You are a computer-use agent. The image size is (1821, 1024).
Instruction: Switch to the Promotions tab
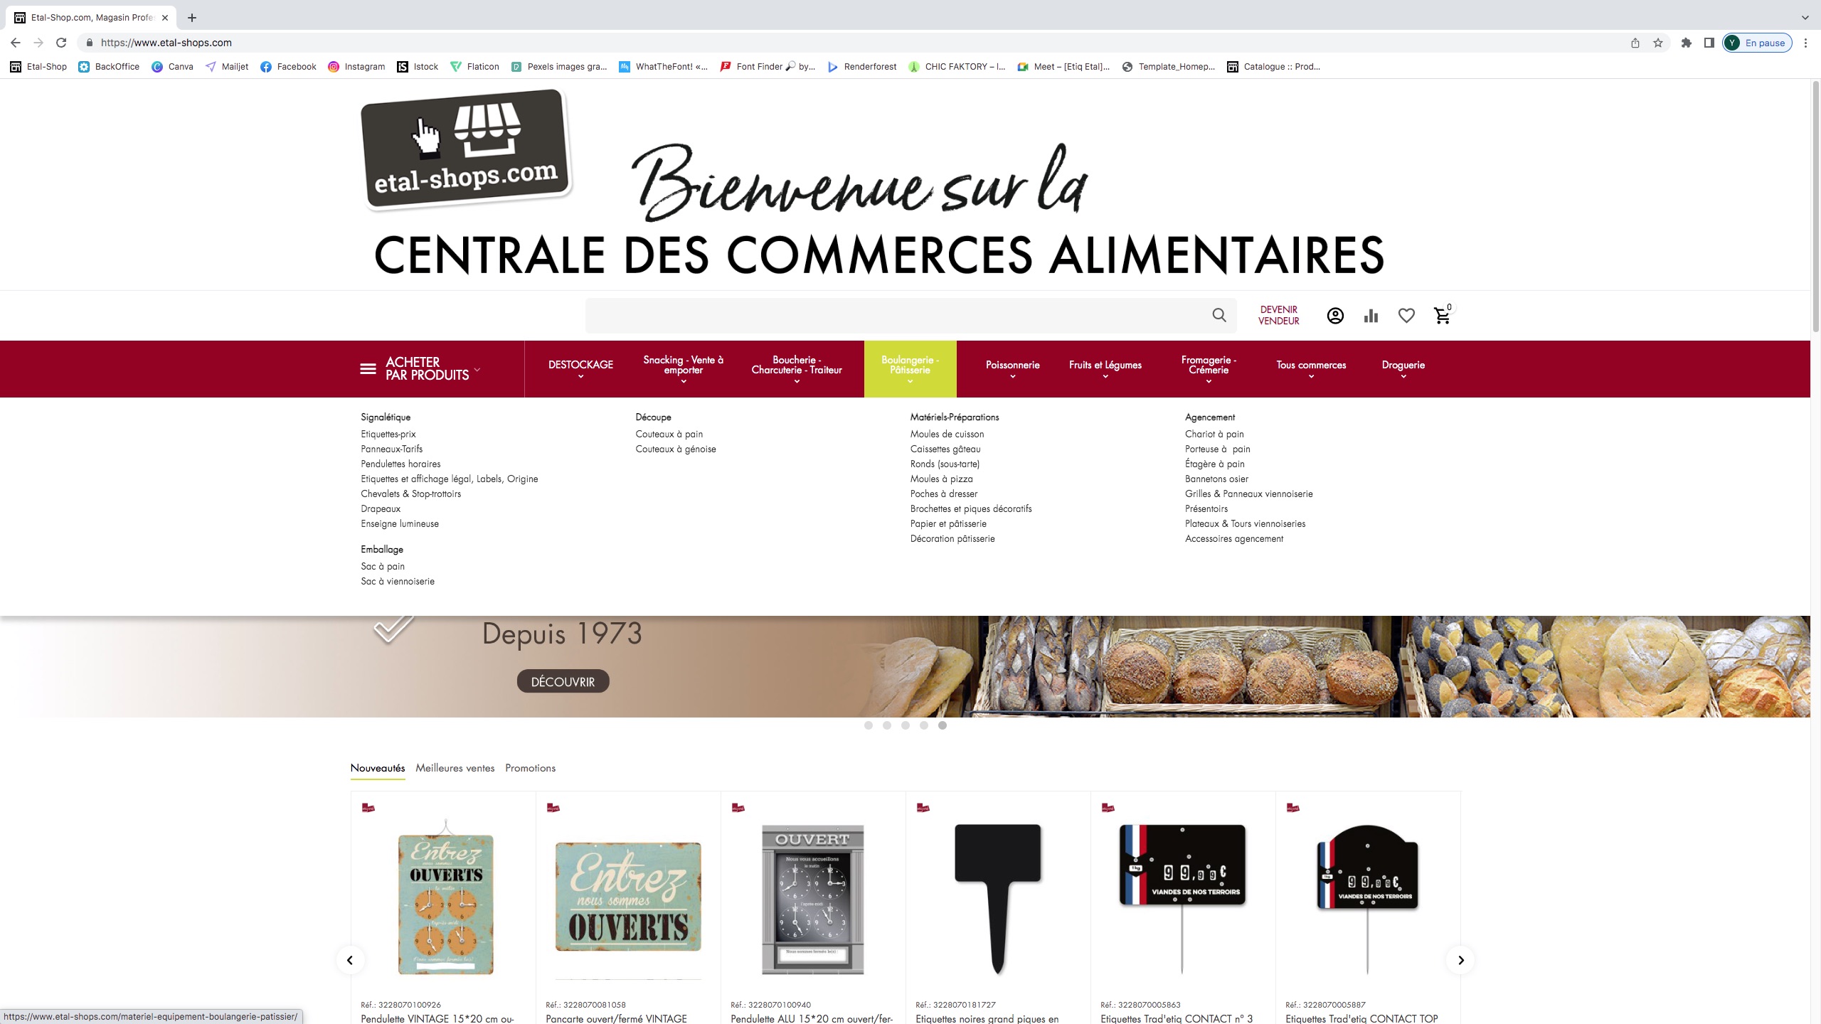pos(530,768)
